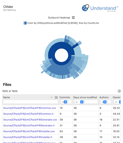
Task: Open Days since modified operator dropdown
Action: (x=79, y=102)
